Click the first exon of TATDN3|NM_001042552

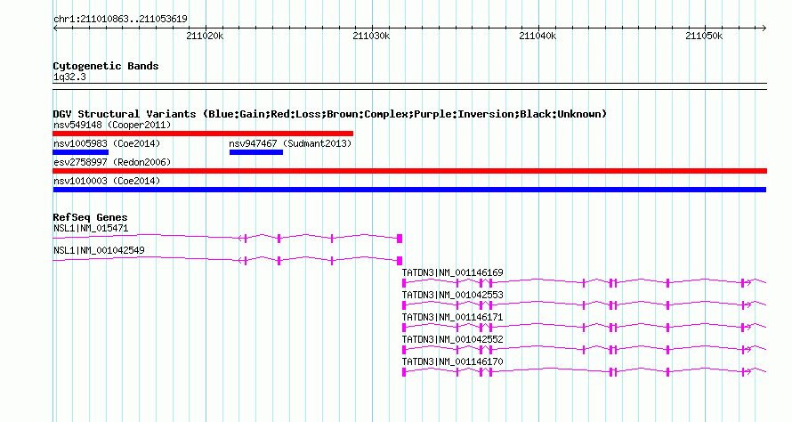[x=404, y=350]
